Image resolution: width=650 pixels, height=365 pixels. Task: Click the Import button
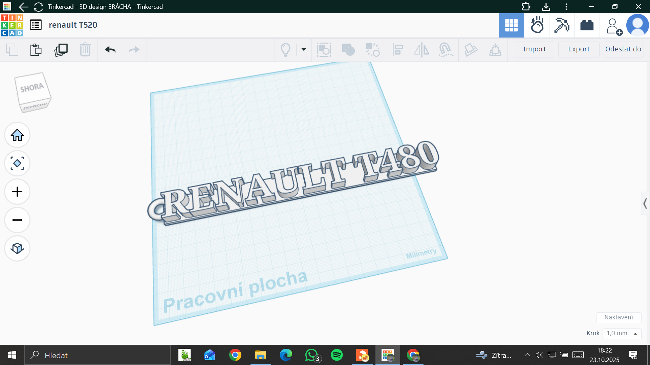(535, 49)
